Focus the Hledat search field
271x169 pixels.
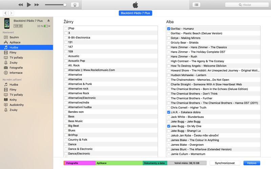point(247,5)
